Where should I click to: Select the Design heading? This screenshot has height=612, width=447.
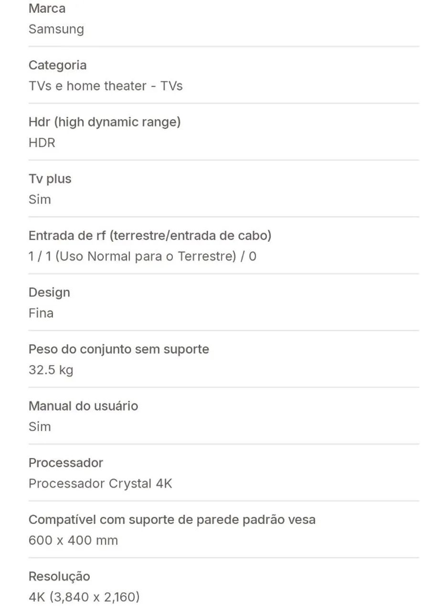(49, 293)
